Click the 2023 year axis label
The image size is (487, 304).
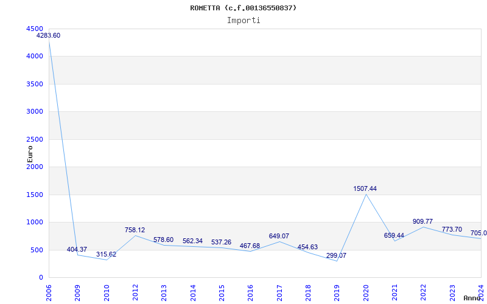tap(452, 293)
